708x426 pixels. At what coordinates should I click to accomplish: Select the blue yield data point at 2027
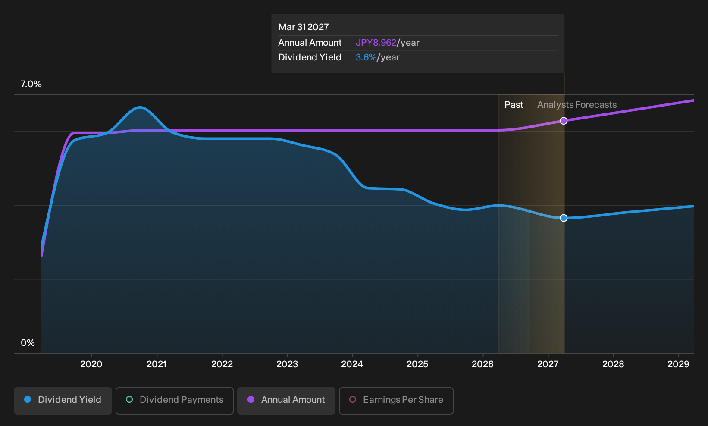point(564,218)
